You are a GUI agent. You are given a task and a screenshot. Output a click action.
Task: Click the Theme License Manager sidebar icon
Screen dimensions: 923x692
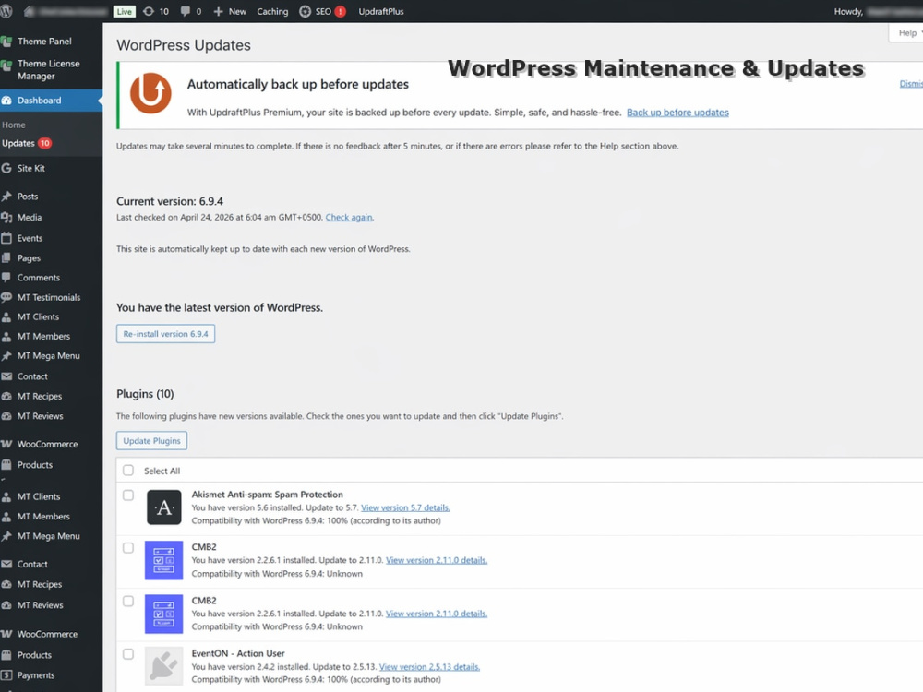6,65
